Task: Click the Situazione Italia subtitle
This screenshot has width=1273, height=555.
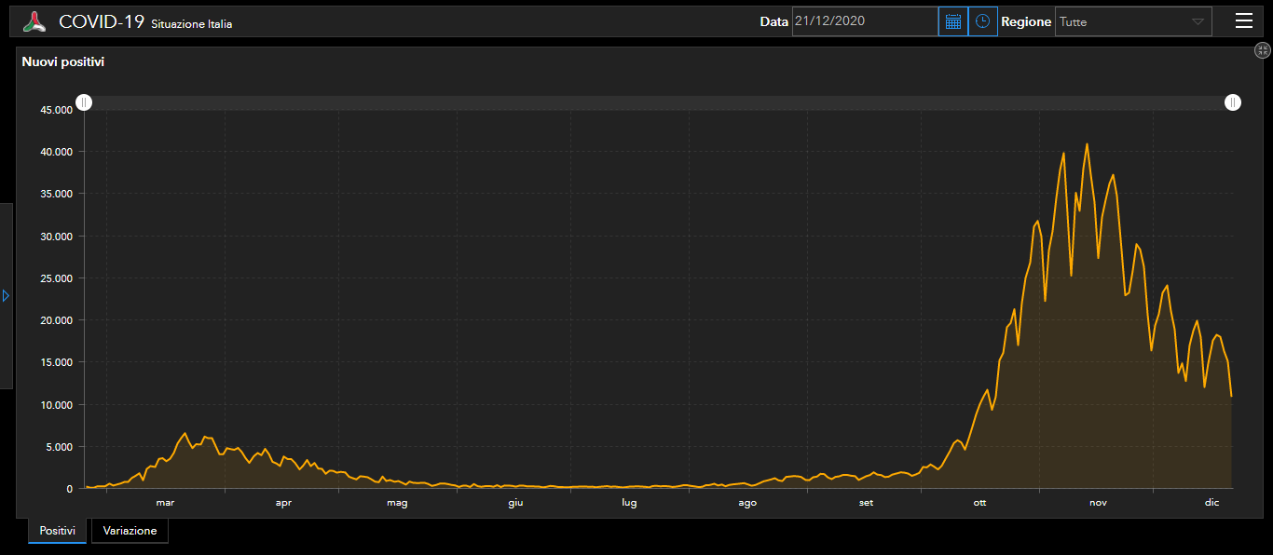Action: tap(191, 24)
